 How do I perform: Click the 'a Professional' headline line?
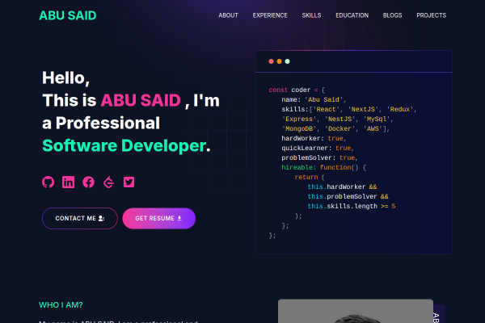[101, 123]
